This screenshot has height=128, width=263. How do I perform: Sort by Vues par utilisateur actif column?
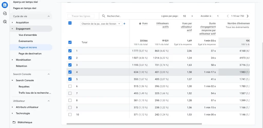[187, 27]
